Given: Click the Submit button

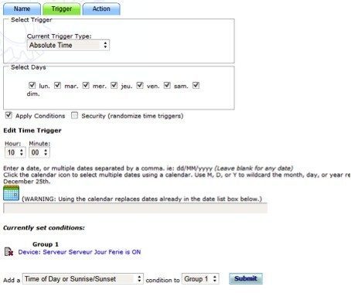Looking at the screenshot, I should [x=246, y=278].
